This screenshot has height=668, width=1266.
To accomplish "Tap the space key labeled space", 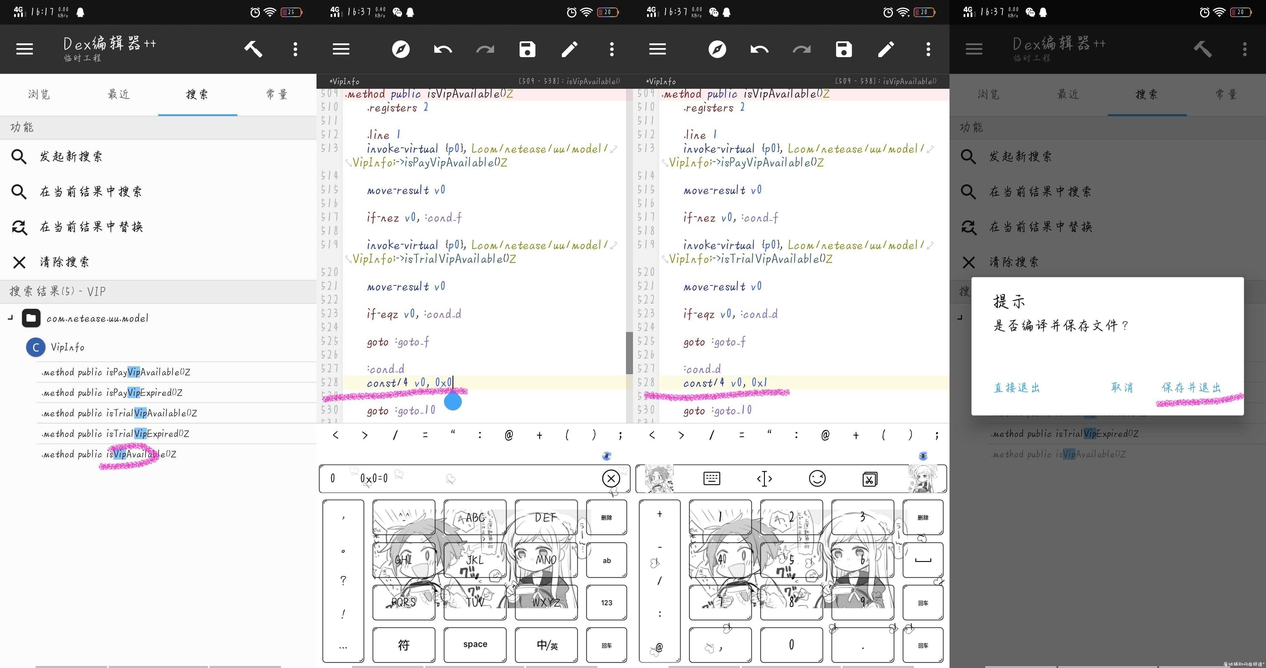I will [x=475, y=645].
